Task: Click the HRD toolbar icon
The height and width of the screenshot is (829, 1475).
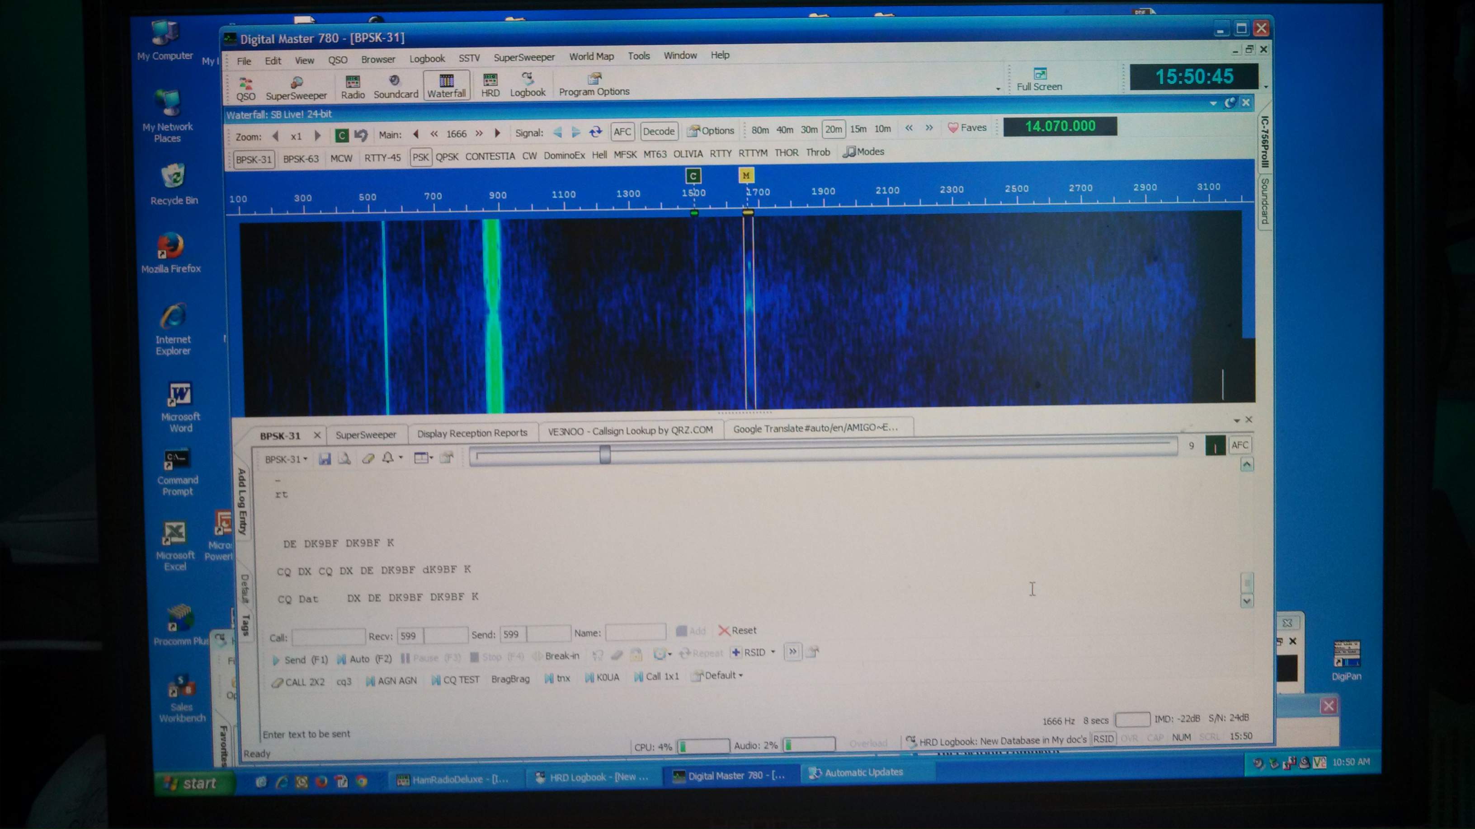Action: (x=490, y=85)
